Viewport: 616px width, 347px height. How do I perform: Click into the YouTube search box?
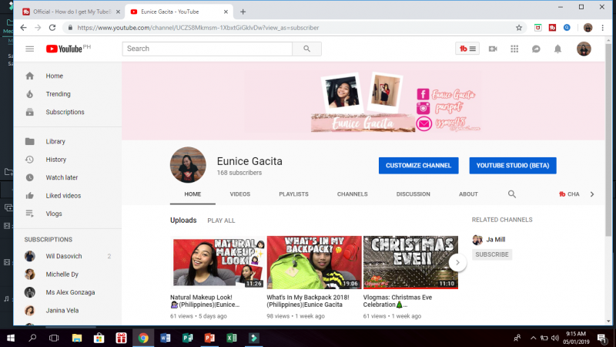[206, 49]
